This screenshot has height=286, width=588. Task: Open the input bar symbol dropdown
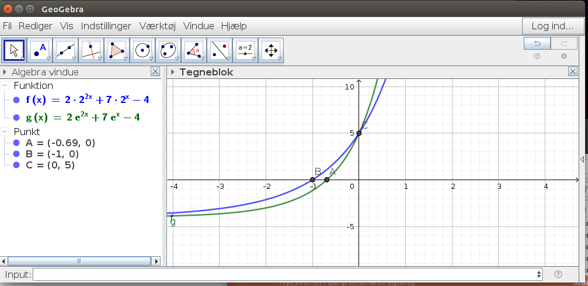539,274
